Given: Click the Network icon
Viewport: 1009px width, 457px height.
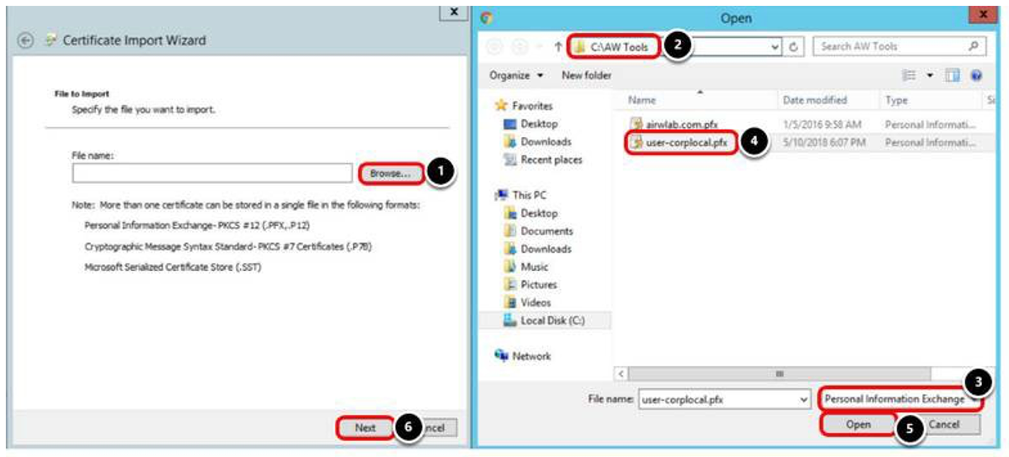Looking at the screenshot, I should coord(501,356).
